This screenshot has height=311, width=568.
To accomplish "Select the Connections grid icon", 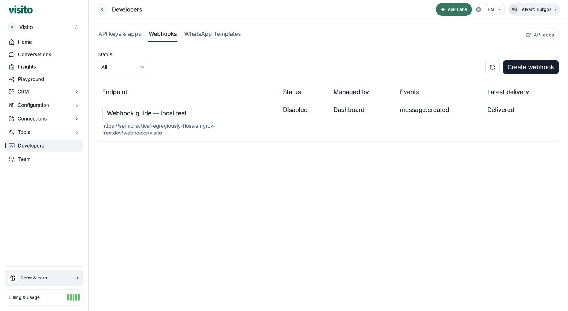I will point(11,119).
